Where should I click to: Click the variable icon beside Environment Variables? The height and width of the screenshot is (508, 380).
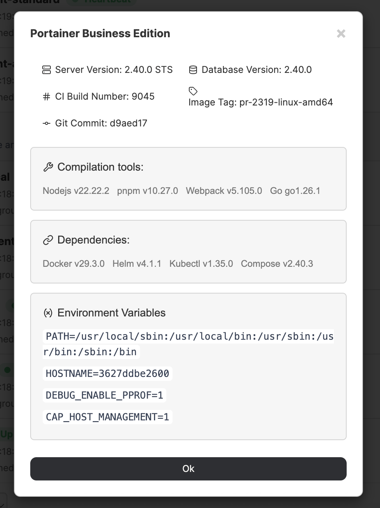click(x=48, y=313)
